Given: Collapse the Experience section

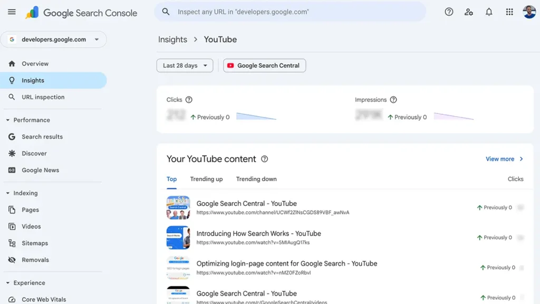Looking at the screenshot, I should [8, 283].
